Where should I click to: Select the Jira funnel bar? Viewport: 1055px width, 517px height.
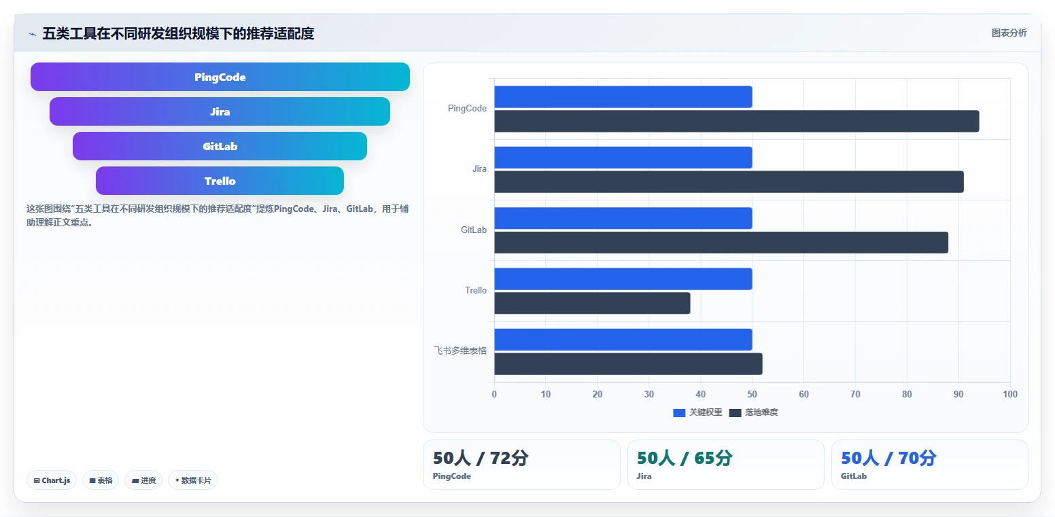220,111
